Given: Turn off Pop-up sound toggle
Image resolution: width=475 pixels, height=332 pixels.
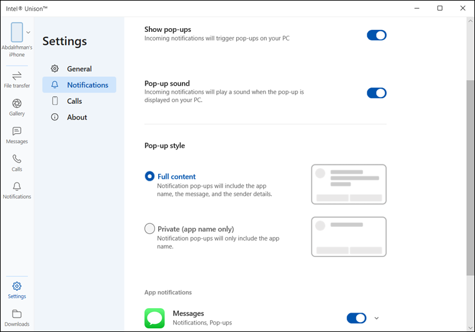Looking at the screenshot, I should pyautogui.click(x=376, y=93).
